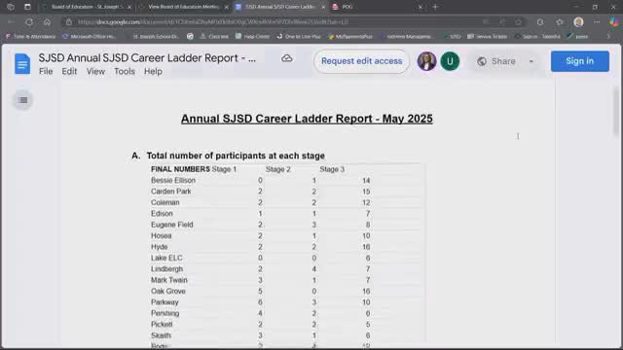Open Edge settings and more ellipsis

[597, 21]
